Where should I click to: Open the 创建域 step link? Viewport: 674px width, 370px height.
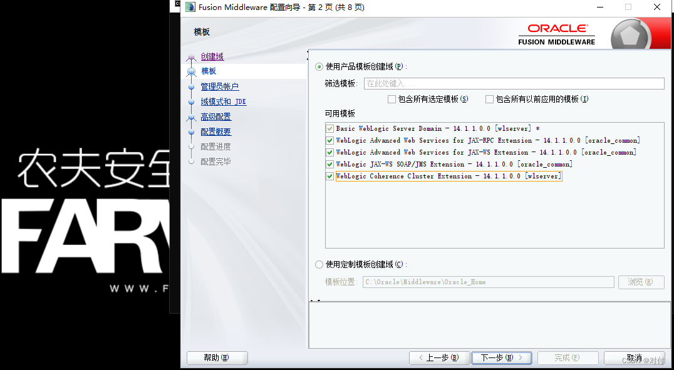tap(212, 56)
